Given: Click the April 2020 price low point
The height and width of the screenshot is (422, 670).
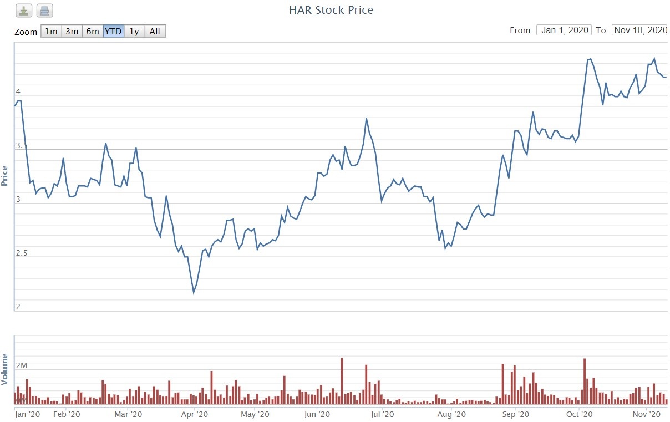Looking at the screenshot, I should (194, 293).
